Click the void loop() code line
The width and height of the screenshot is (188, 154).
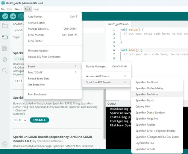click(x=131, y=50)
